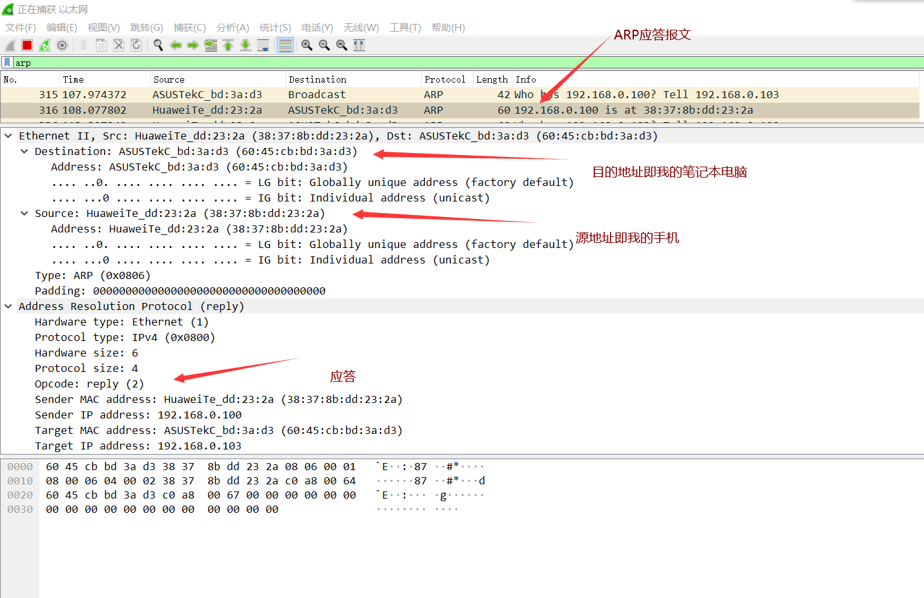Collapse the Address Resolution Protocol section
Screen dimensions: 924x598
(7, 306)
